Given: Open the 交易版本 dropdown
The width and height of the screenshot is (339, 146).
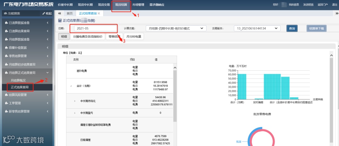Looking at the screenshot, I should click(x=257, y=28).
